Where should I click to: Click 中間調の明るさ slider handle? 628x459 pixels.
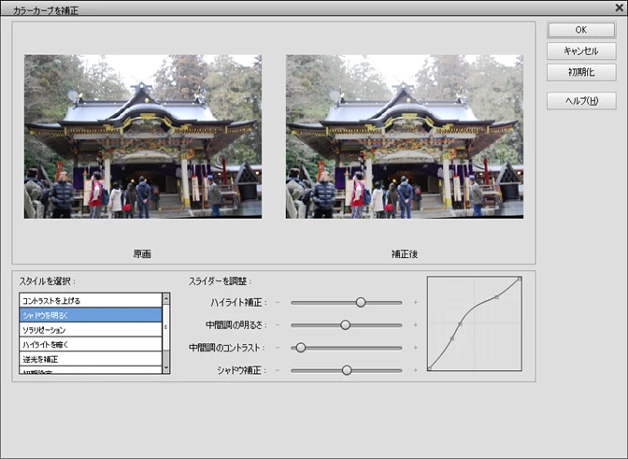345,324
